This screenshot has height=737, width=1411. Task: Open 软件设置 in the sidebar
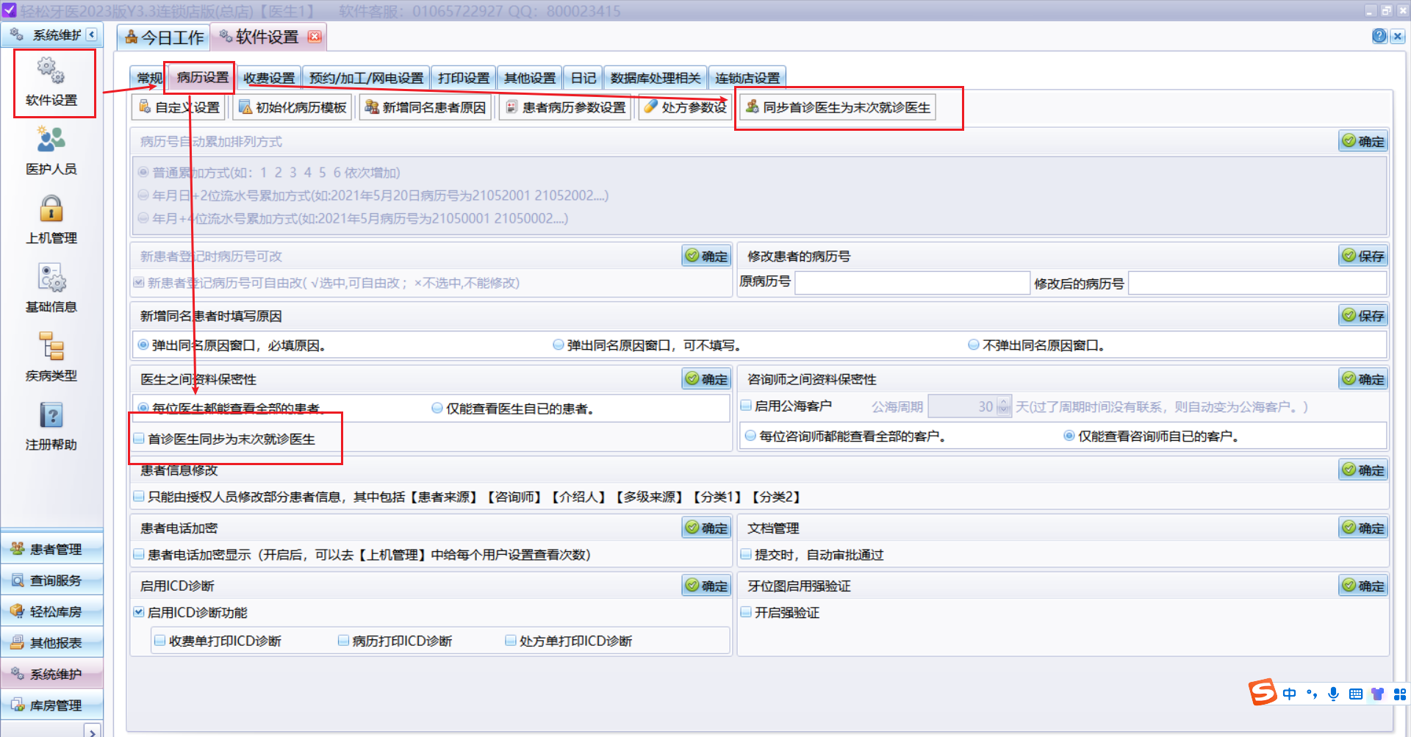(x=51, y=82)
